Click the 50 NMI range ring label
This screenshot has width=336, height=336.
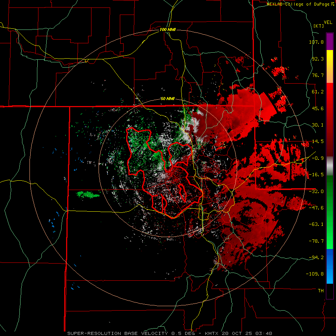(x=168, y=99)
